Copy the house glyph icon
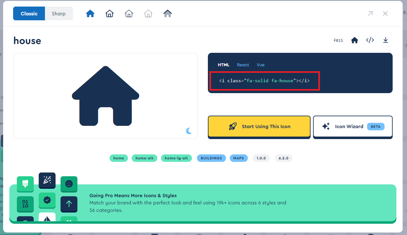This screenshot has height=235, width=407. tap(355, 40)
